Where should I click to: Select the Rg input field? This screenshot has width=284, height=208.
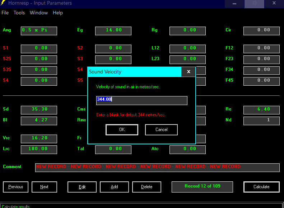coord(187,31)
